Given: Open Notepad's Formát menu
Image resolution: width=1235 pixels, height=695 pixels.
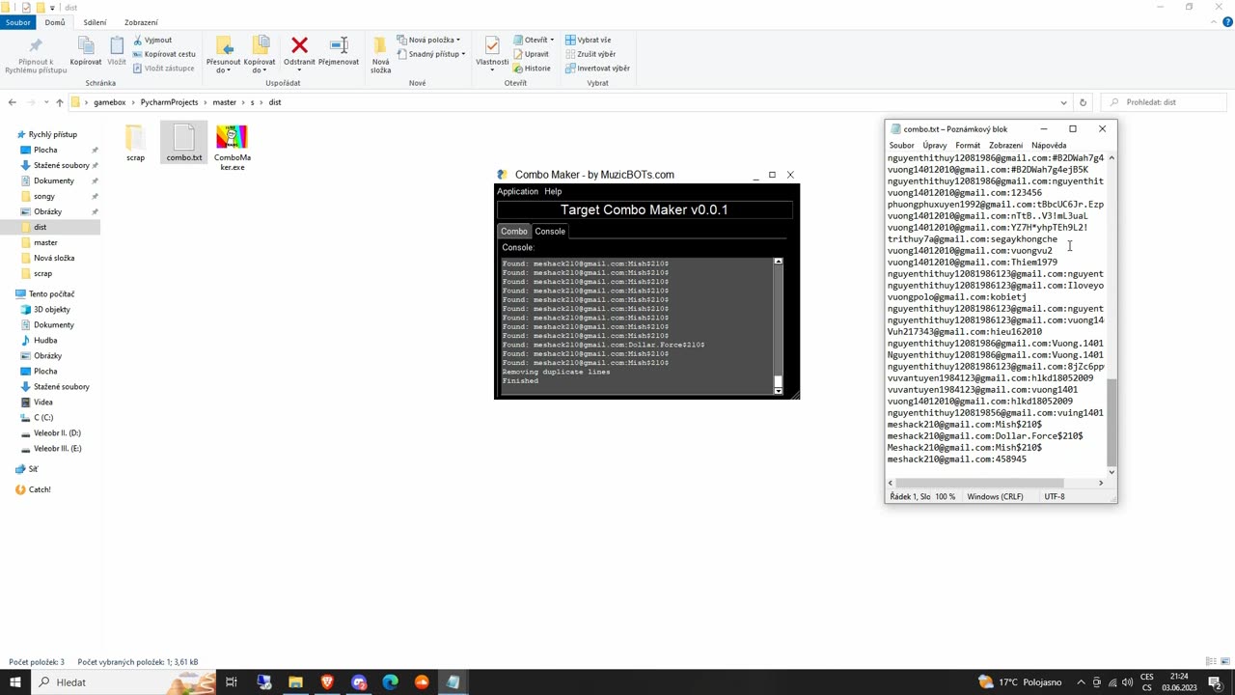Looking at the screenshot, I should [968, 146].
